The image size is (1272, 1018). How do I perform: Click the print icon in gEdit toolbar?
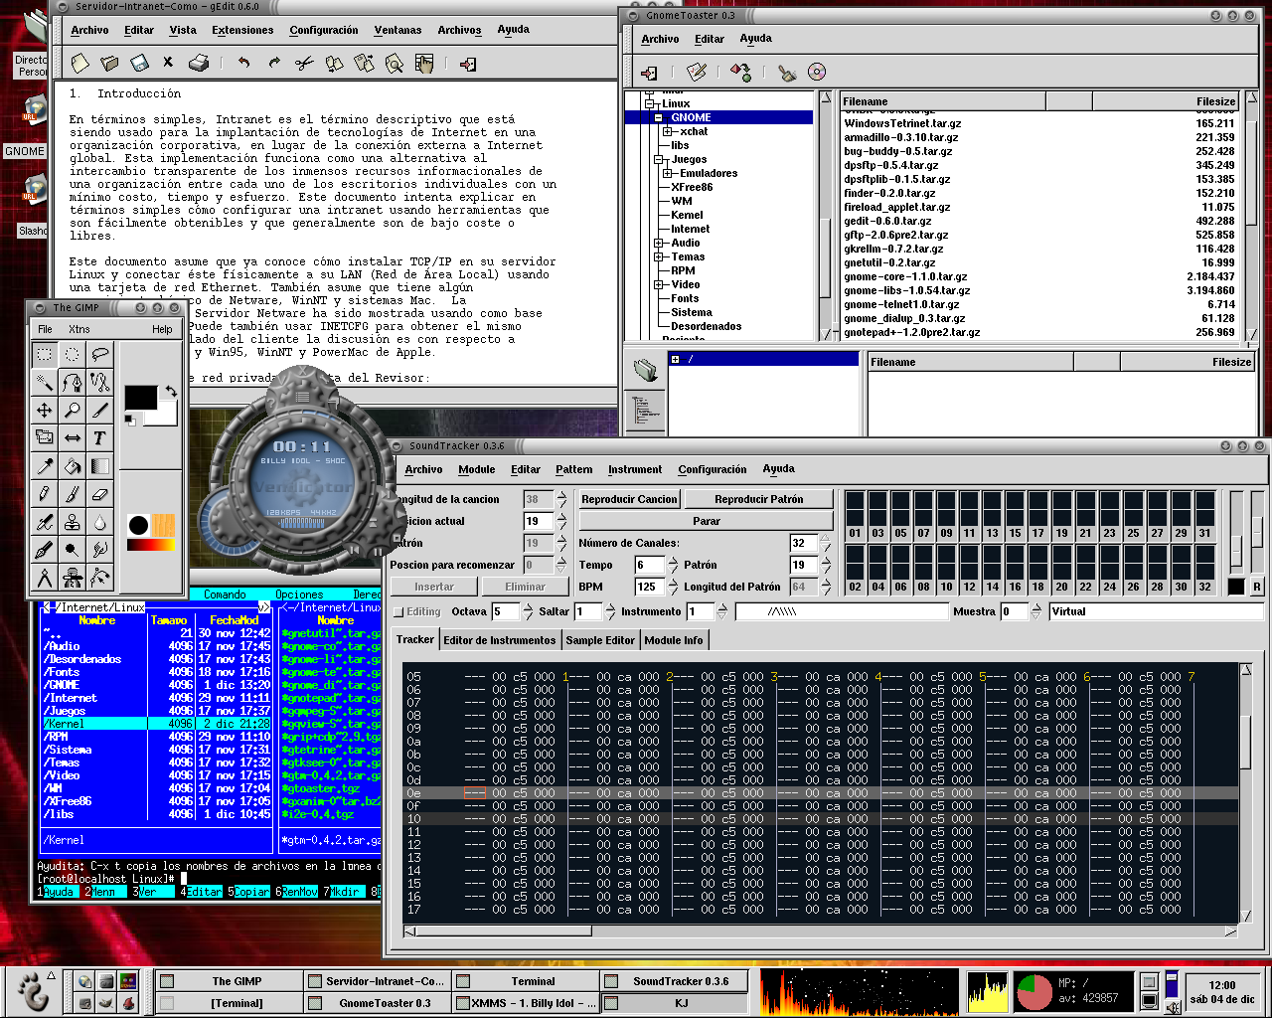[x=199, y=63]
